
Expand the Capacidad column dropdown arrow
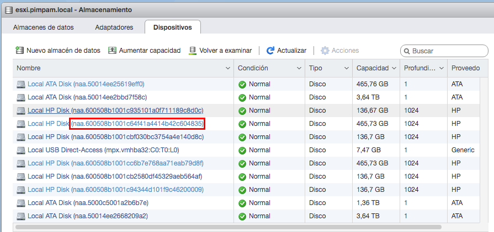tap(394, 68)
